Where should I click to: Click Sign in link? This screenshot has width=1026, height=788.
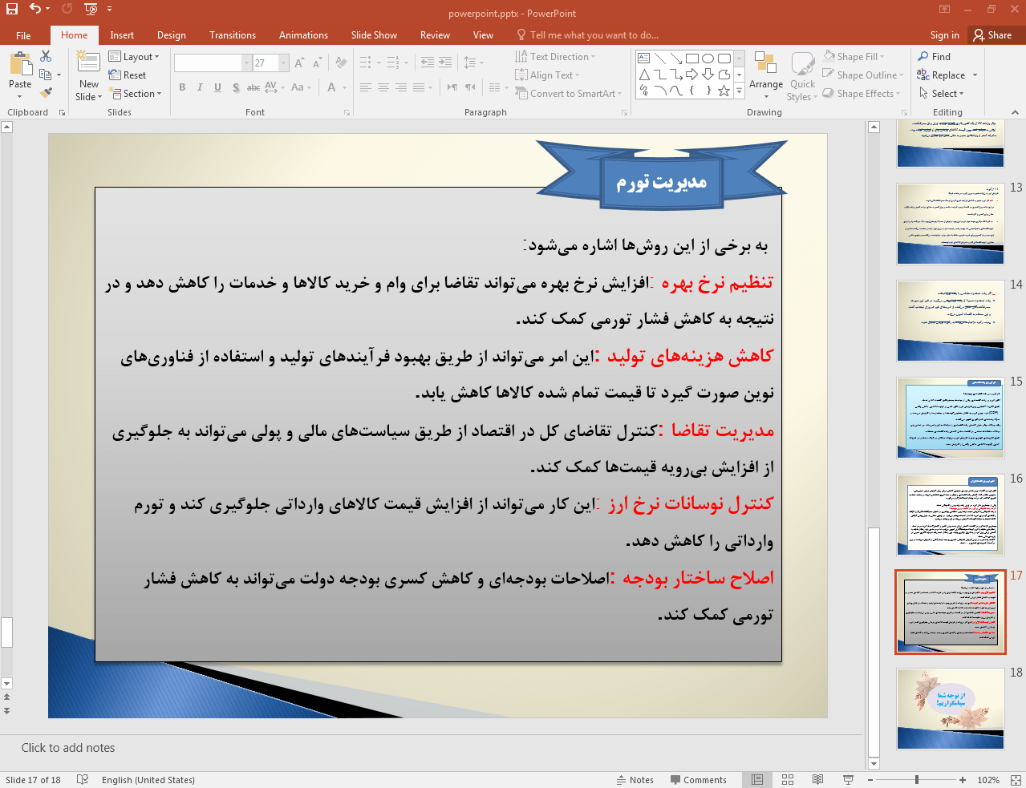(x=944, y=35)
